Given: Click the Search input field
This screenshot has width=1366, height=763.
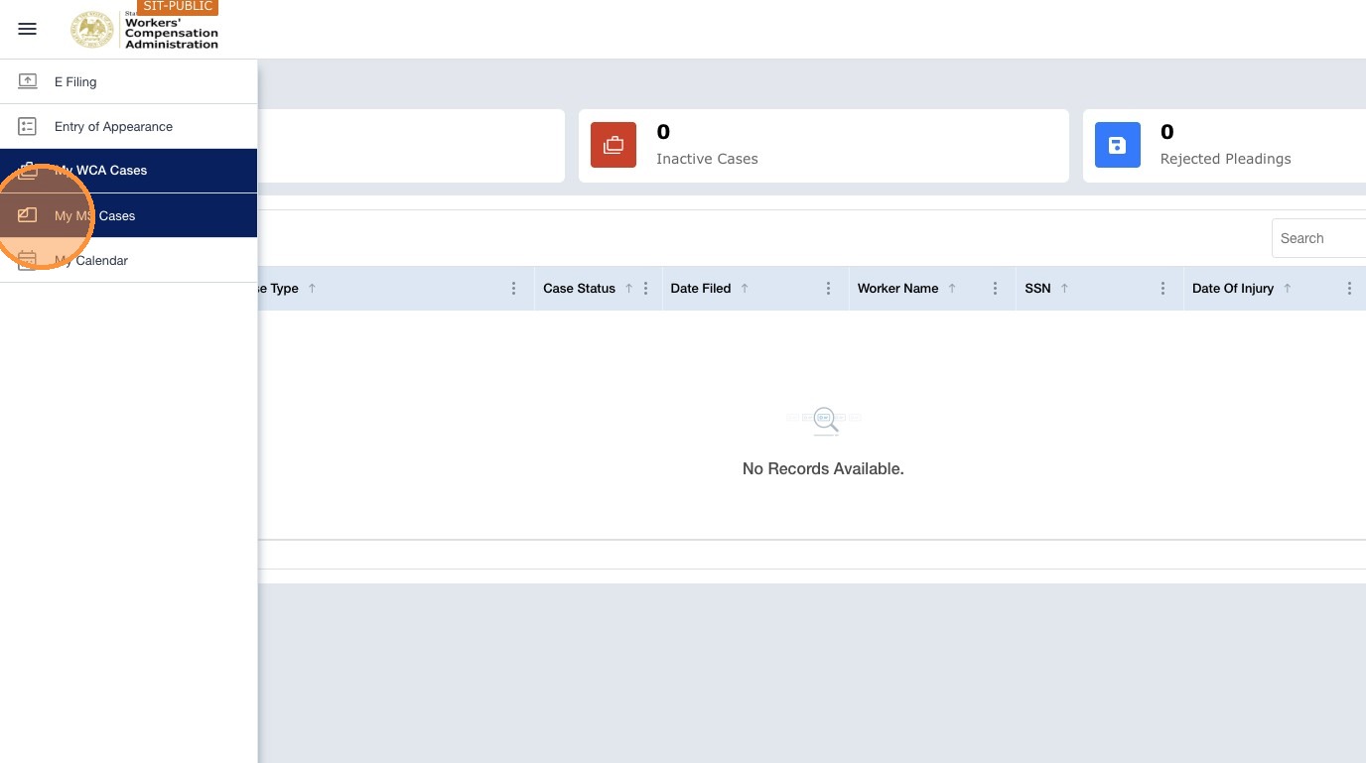Looking at the screenshot, I should (x=1318, y=238).
